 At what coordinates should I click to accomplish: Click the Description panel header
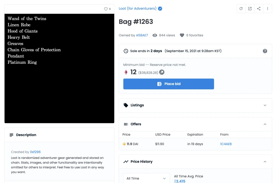pos(60,135)
